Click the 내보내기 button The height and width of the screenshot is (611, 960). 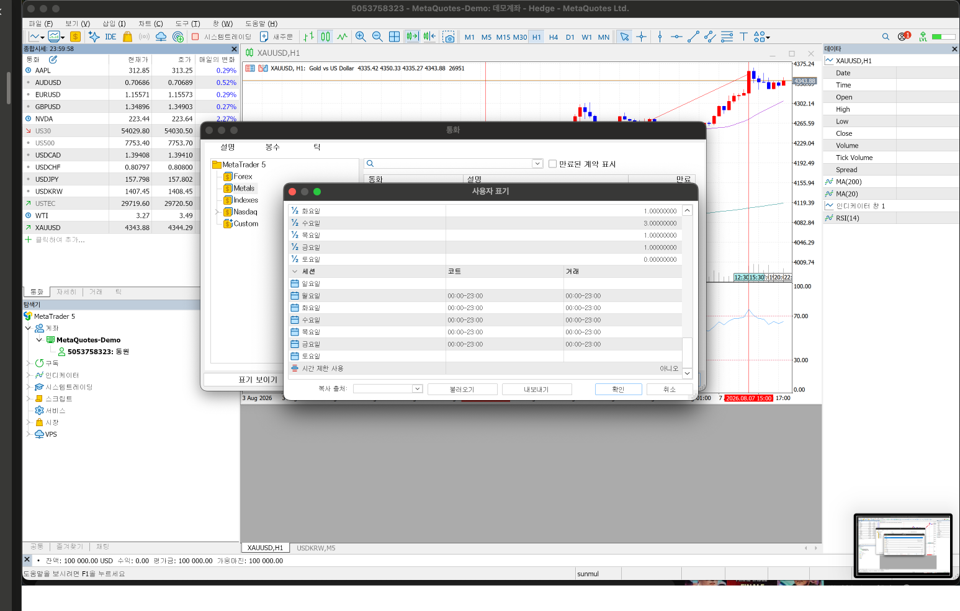tap(537, 389)
